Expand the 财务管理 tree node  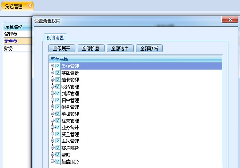[52, 107]
